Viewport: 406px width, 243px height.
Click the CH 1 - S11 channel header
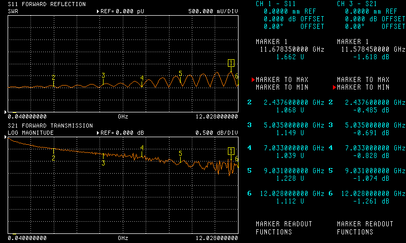click(276, 4)
